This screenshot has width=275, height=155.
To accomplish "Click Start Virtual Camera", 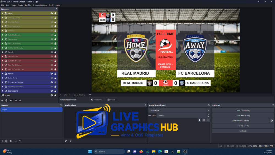I will (x=240, y=121).
